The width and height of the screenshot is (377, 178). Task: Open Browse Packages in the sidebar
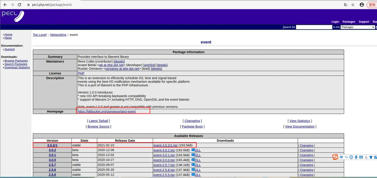[16, 61]
